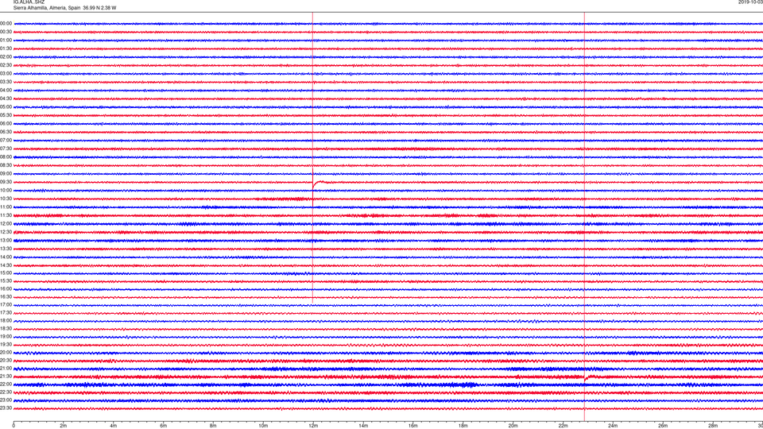Choose the 07:30 time label
Viewport: 763px width, 429px height.
(x=6, y=149)
